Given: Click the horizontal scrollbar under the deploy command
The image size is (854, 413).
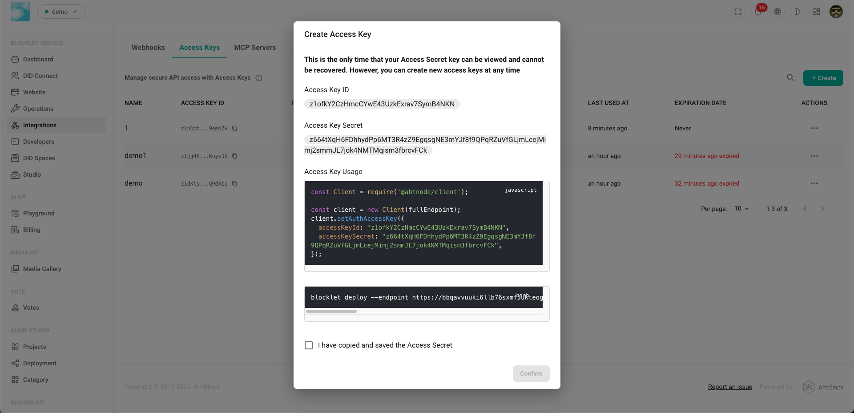Looking at the screenshot, I should (x=331, y=312).
